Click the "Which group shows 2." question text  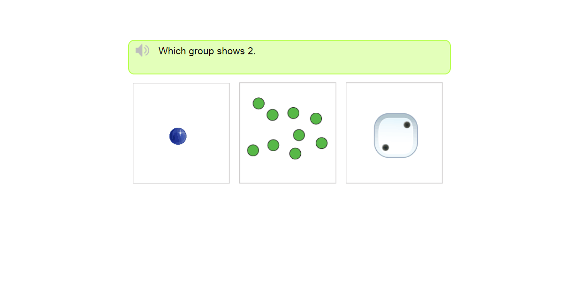coord(207,51)
